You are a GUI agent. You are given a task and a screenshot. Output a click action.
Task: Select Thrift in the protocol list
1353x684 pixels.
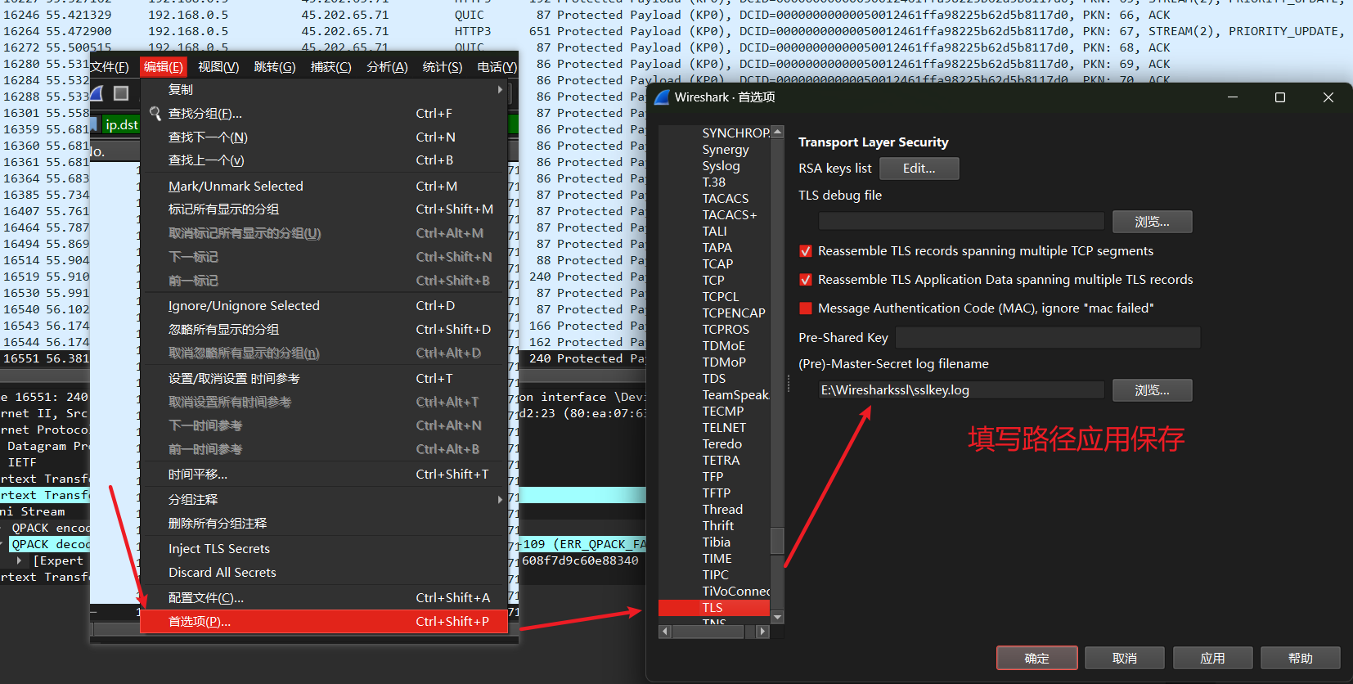(x=718, y=526)
